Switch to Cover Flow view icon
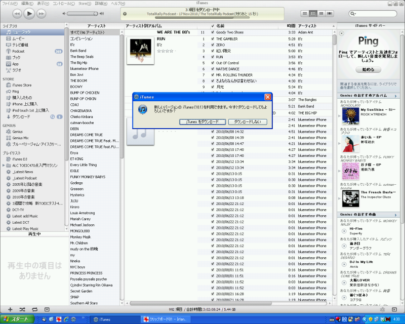Image resolution: width=405 pixels, height=324 pixels. (x=330, y=14)
